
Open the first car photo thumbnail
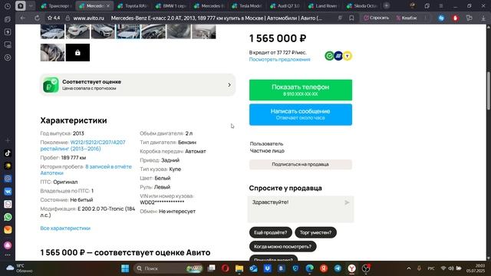pos(52,32)
